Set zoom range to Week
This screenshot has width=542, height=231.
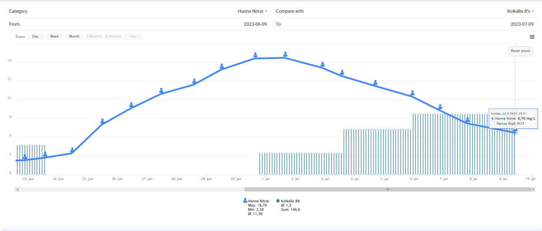point(55,36)
